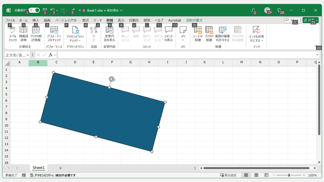Switch to the Formulas (数式) tab
The height and width of the screenshot is (182, 324).
[x=85, y=20]
